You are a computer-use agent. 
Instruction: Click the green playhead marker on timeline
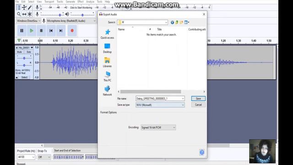pyautogui.click(x=19, y=40)
